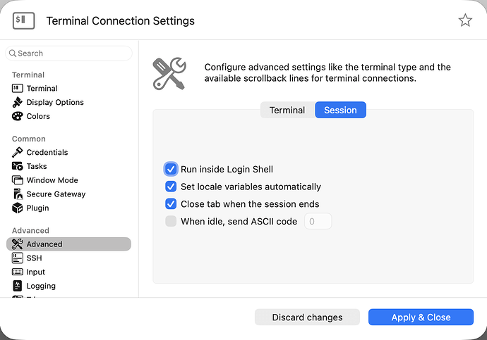The height and width of the screenshot is (340, 487).
Task: Open the SSH settings item
Action: [34, 258]
